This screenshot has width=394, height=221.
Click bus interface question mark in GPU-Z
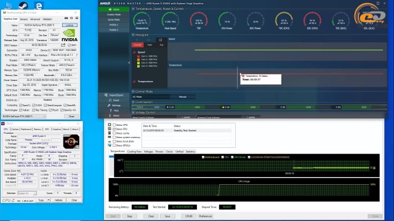[x=76, y=55]
